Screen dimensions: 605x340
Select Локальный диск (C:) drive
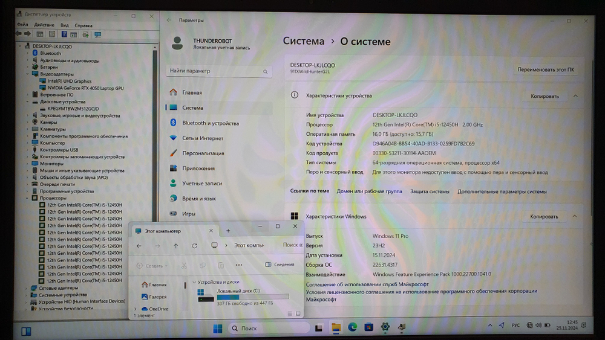point(243,297)
